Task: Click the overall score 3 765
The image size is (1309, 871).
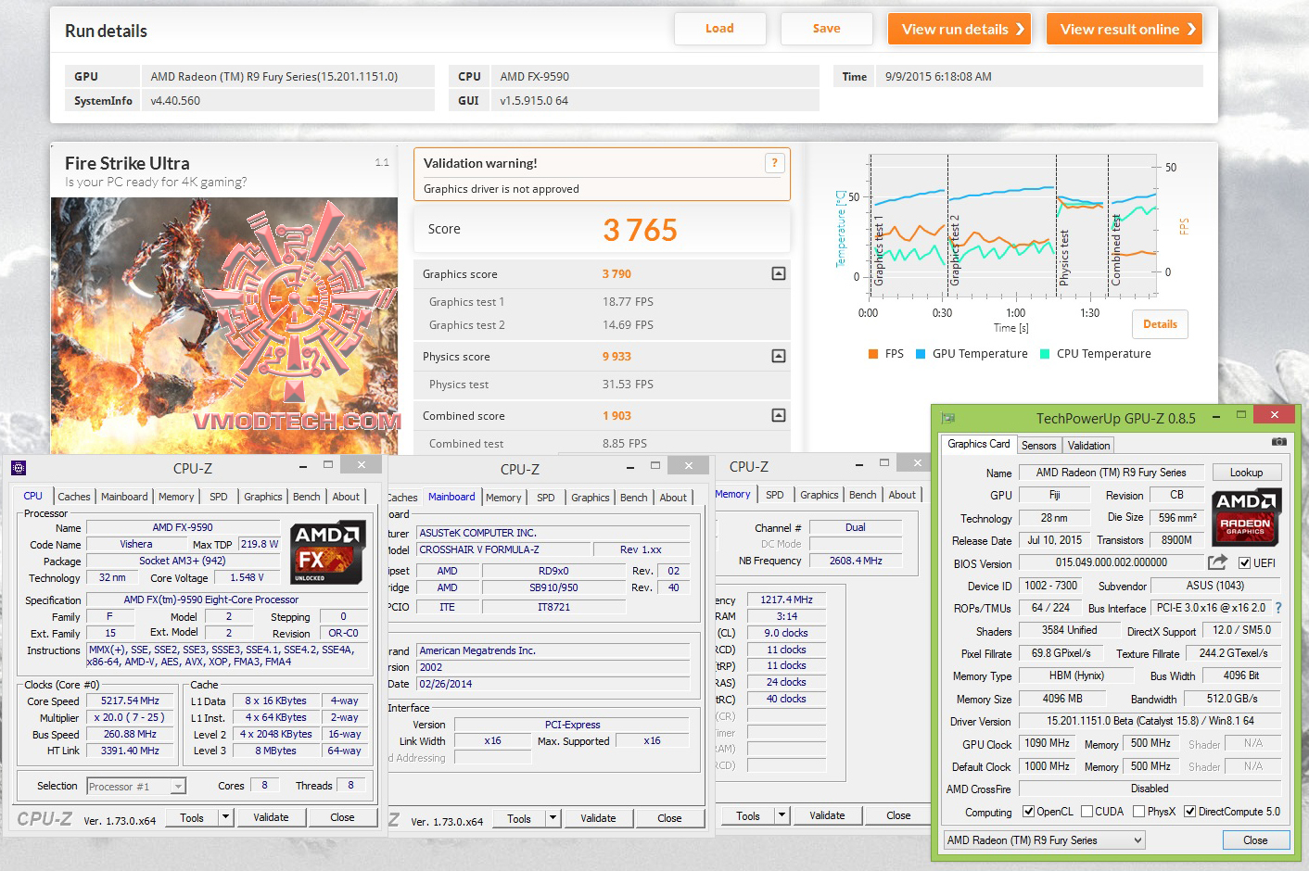Action: (641, 230)
